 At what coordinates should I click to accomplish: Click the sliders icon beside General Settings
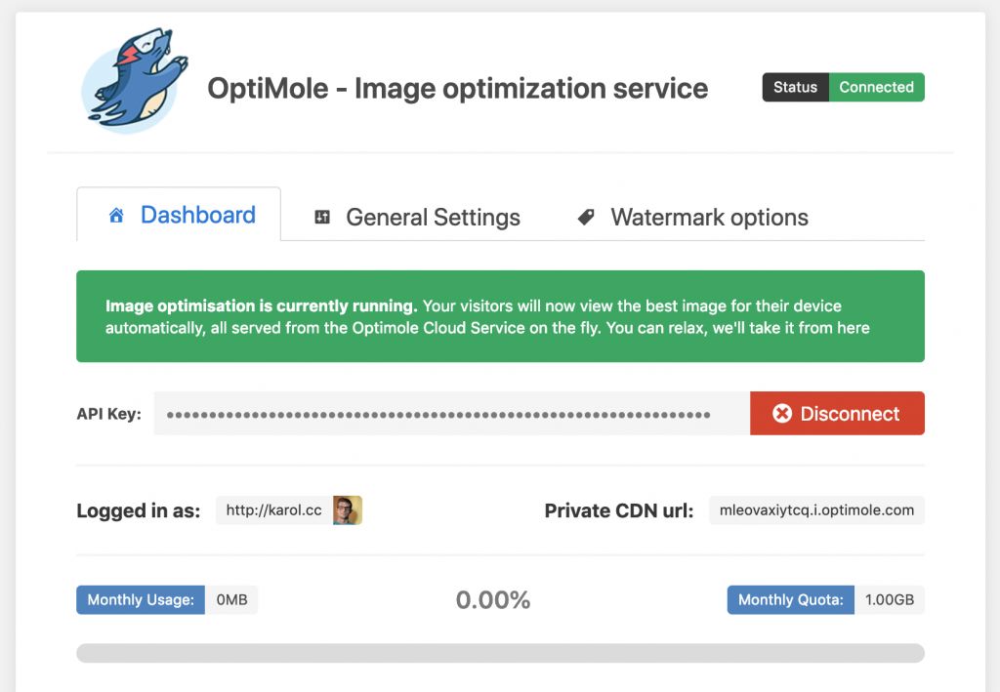(322, 218)
